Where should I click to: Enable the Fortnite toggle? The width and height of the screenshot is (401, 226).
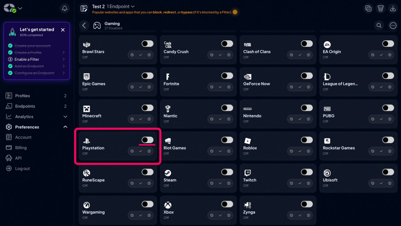227,76
